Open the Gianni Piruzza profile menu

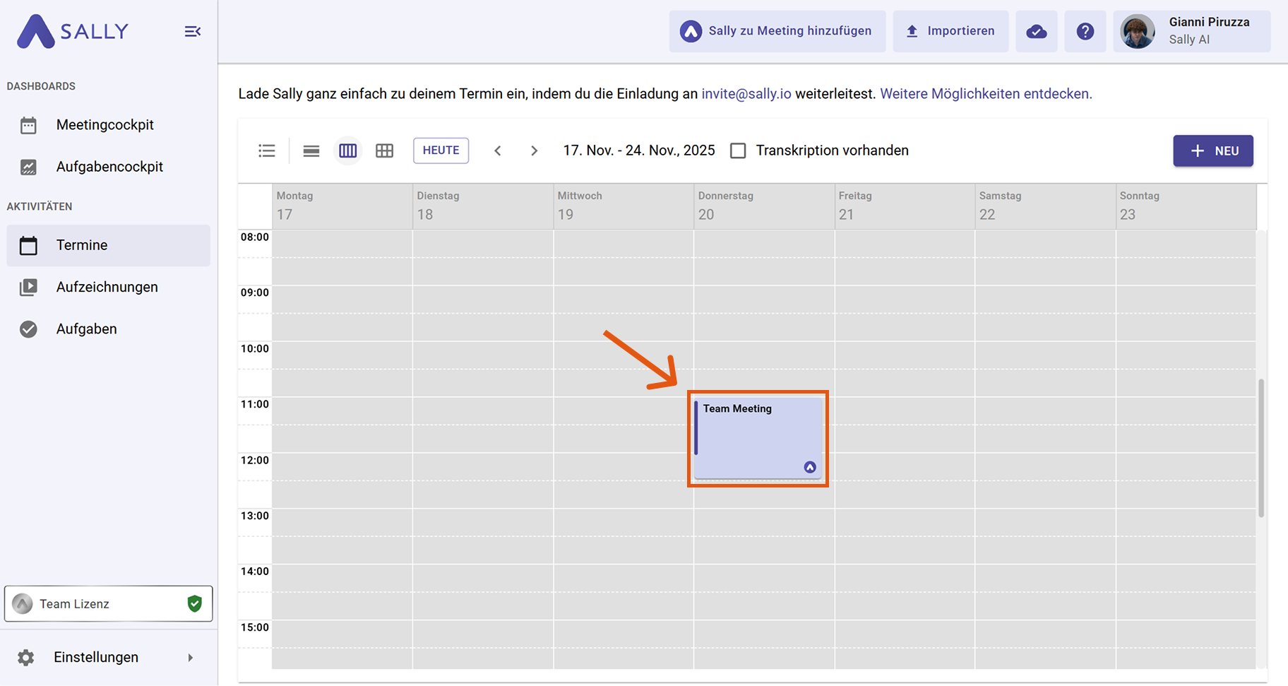tap(1191, 31)
